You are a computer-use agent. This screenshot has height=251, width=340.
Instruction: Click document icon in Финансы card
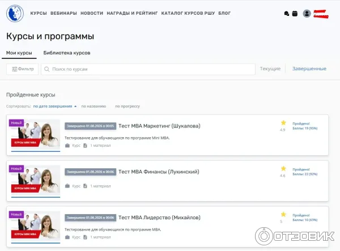pyautogui.click(x=85, y=186)
